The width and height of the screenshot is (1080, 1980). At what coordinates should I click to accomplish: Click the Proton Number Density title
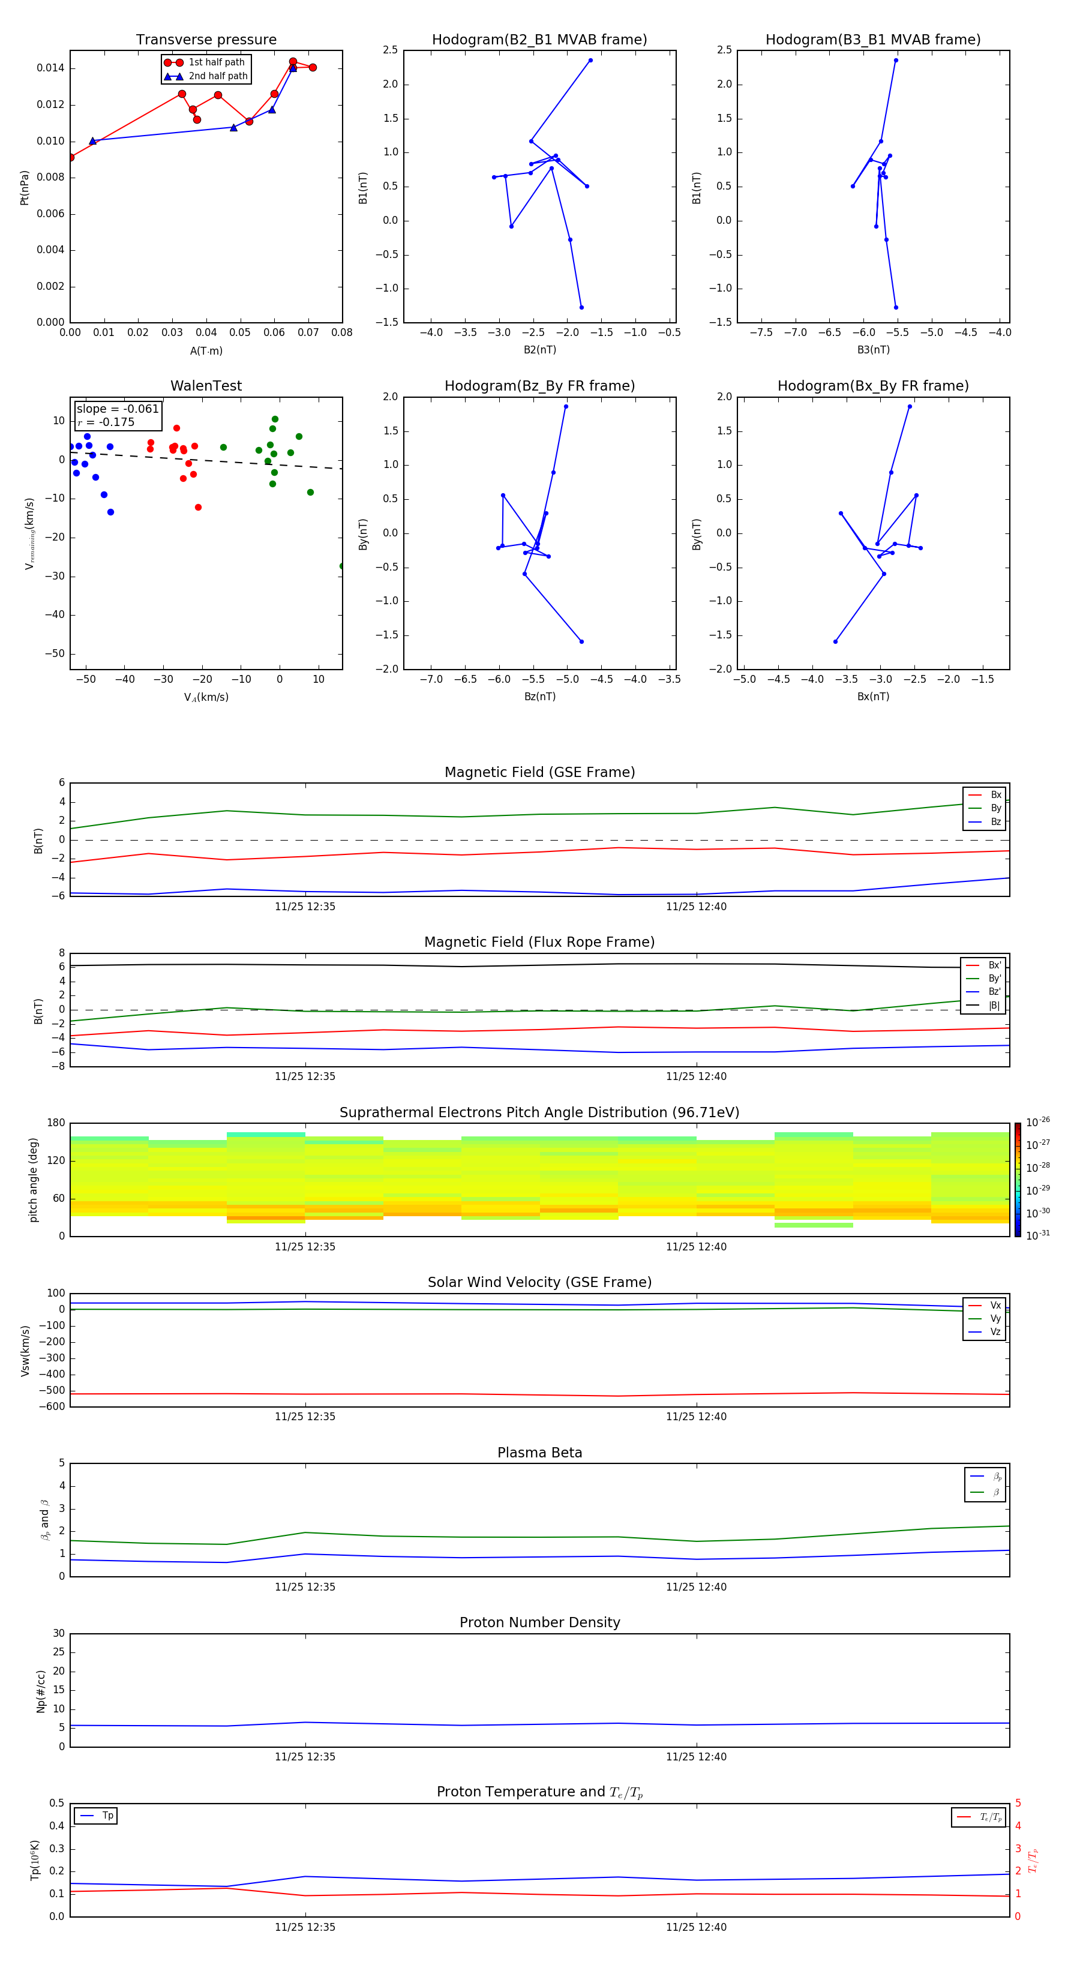click(x=539, y=1622)
